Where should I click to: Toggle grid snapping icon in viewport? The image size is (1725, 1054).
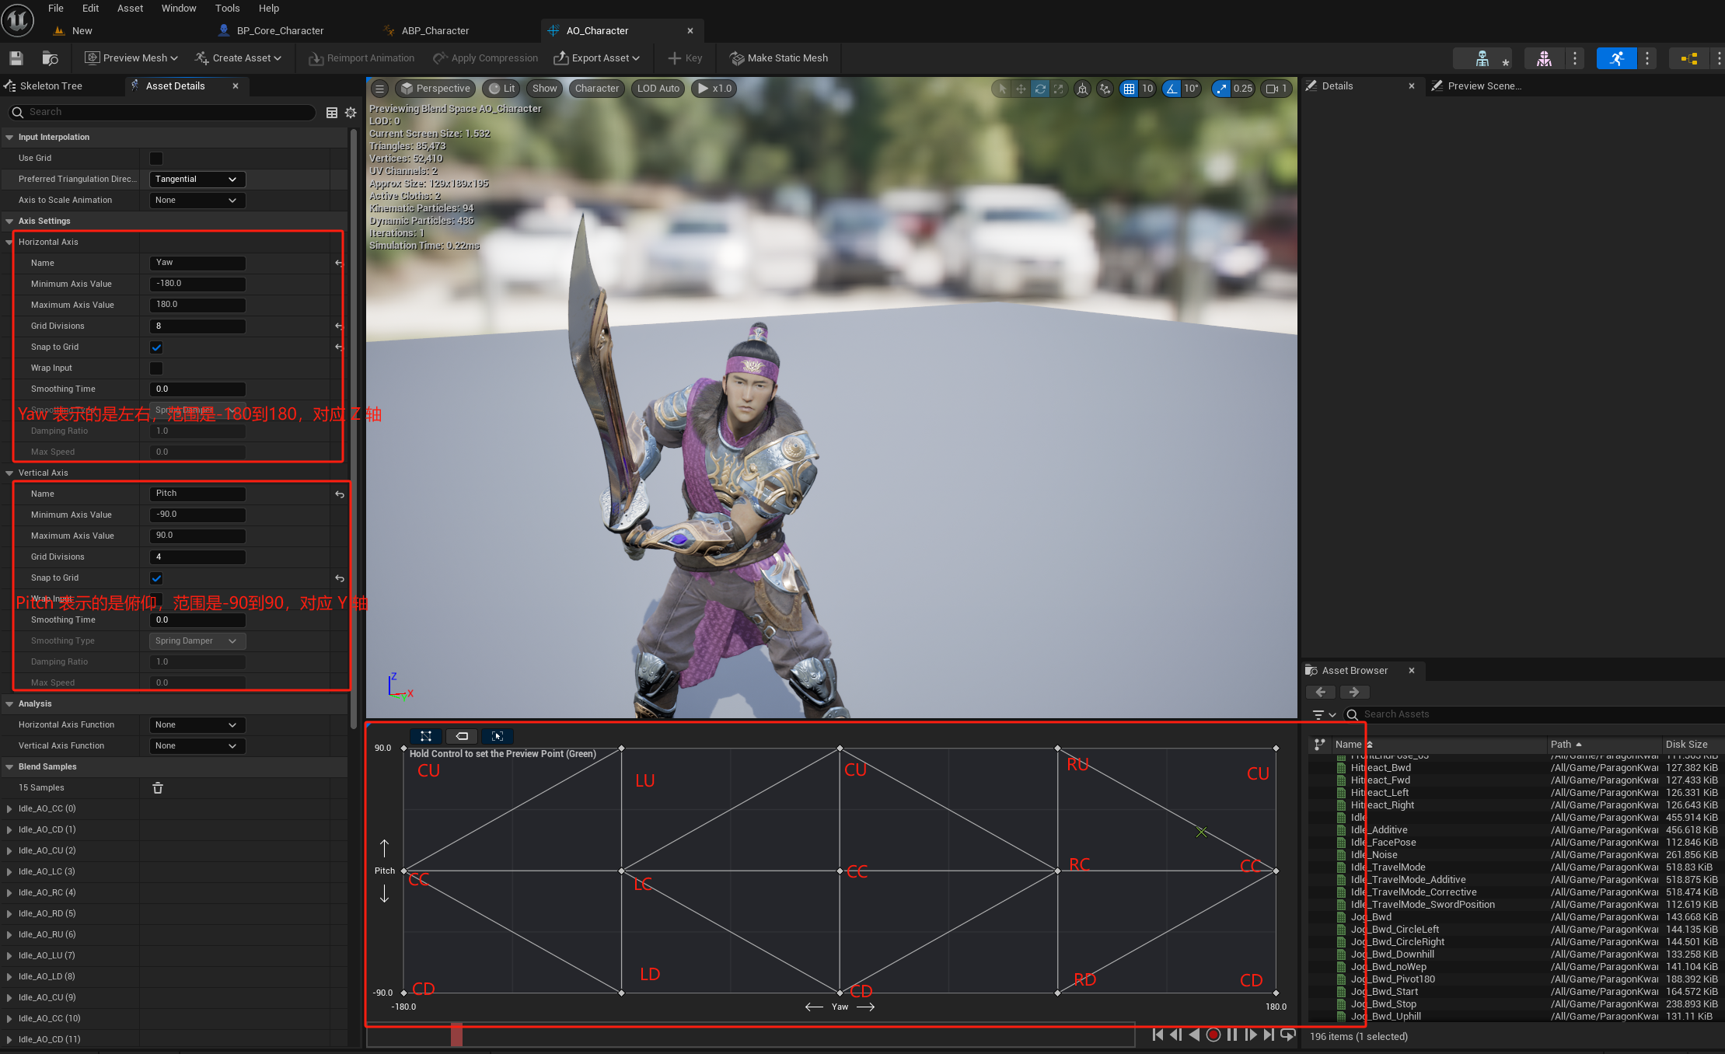click(x=1129, y=89)
